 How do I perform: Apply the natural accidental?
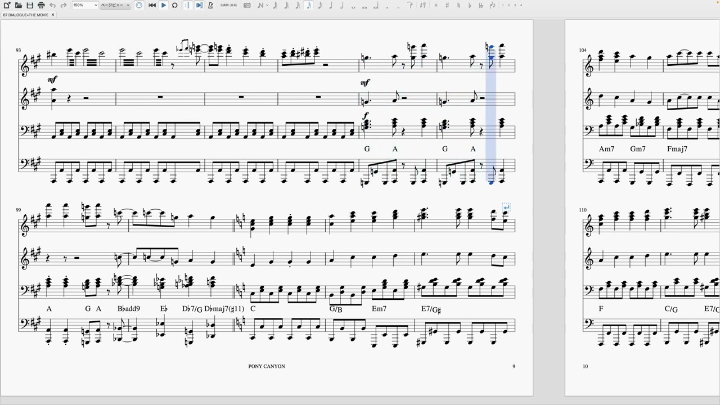click(x=458, y=5)
